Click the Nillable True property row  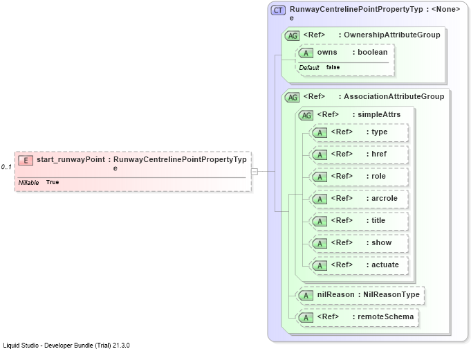[39, 182]
